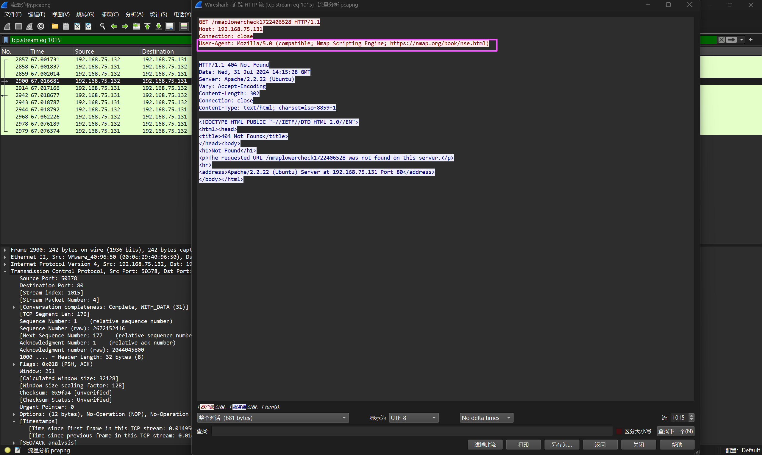Close this capture file icon

[x=77, y=27]
